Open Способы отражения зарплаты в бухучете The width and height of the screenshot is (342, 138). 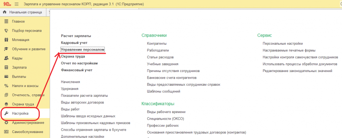(x=94, y=130)
